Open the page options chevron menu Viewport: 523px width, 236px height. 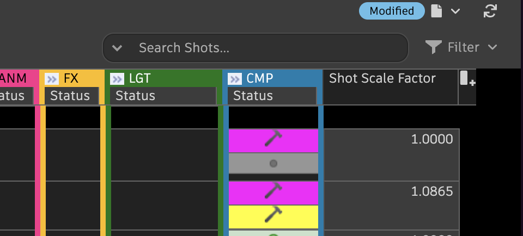coord(455,11)
